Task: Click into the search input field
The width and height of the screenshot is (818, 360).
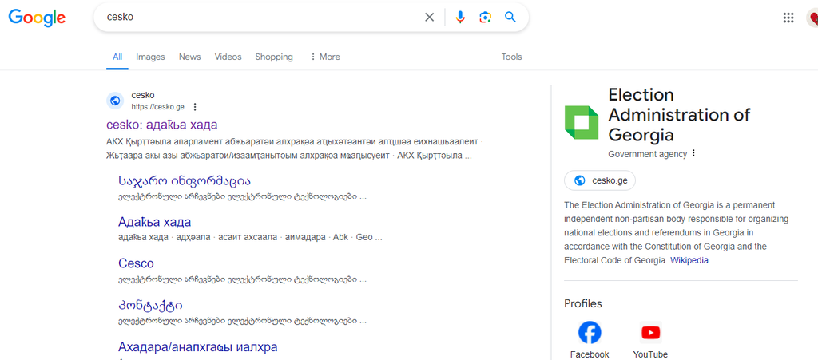Action: [256, 18]
